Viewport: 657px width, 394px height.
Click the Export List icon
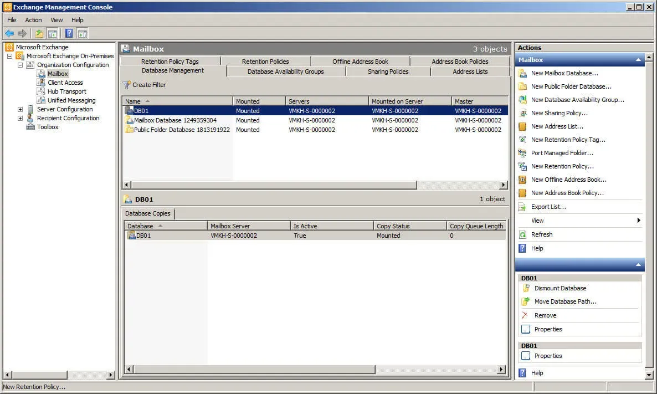522,207
